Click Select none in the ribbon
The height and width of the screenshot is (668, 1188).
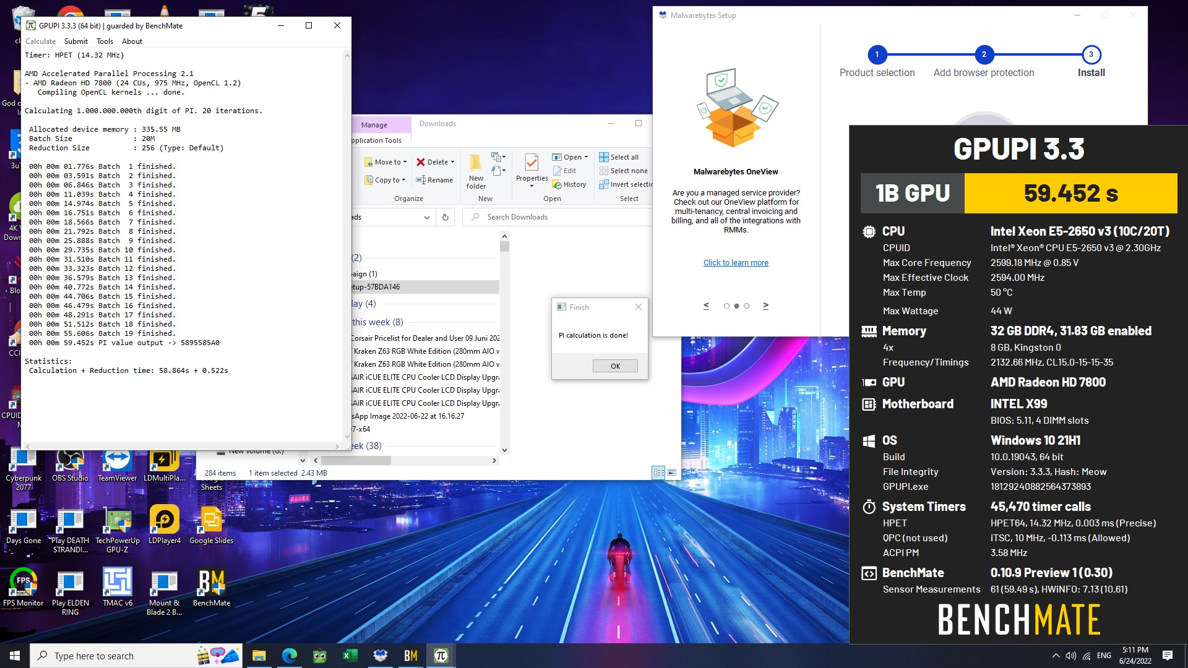click(623, 171)
